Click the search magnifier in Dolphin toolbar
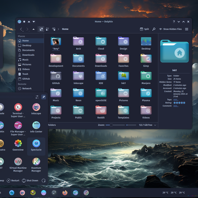198x198 pixels. pyautogui.click(x=154, y=29)
